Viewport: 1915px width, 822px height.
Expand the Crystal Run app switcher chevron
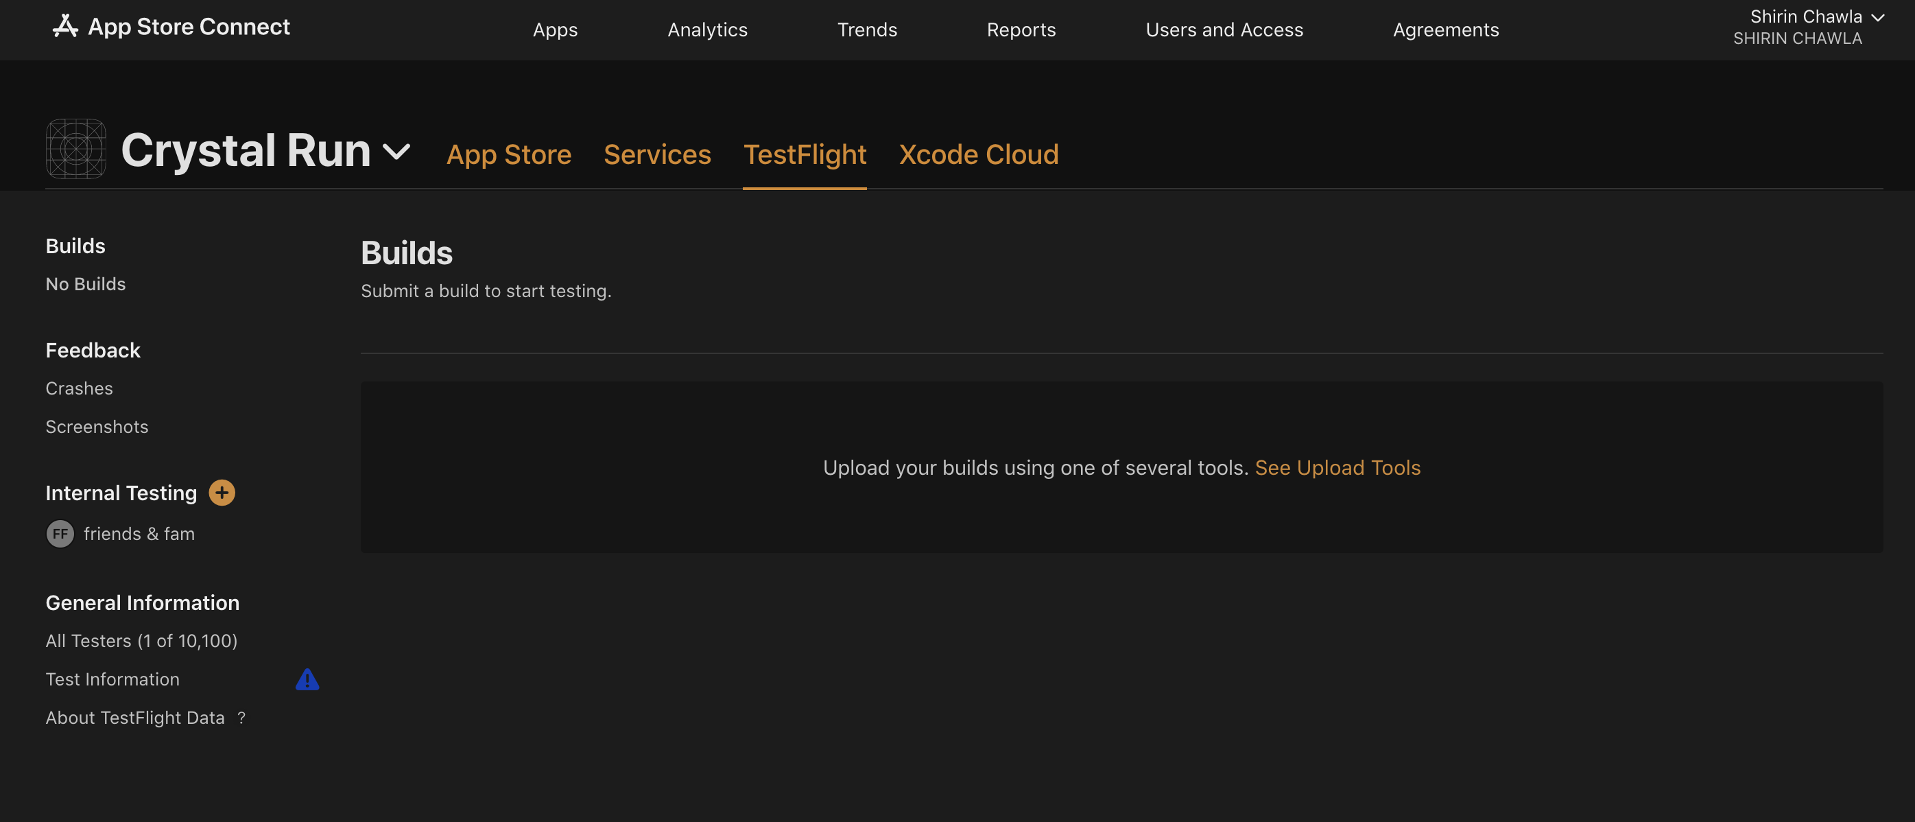point(396,152)
